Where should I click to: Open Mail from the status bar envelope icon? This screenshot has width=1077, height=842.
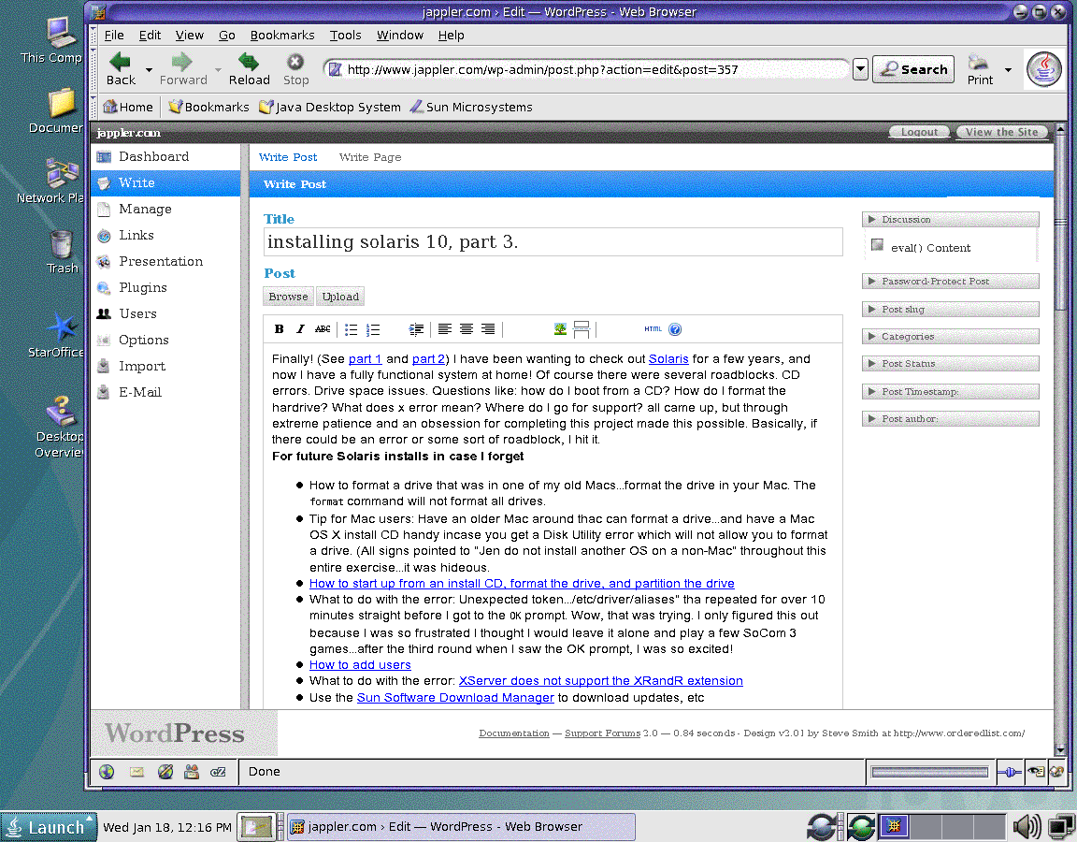[x=136, y=772]
